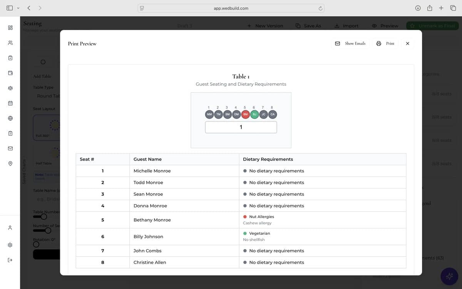Click the Preview button with eye icon
The image size is (462, 289).
385,26
